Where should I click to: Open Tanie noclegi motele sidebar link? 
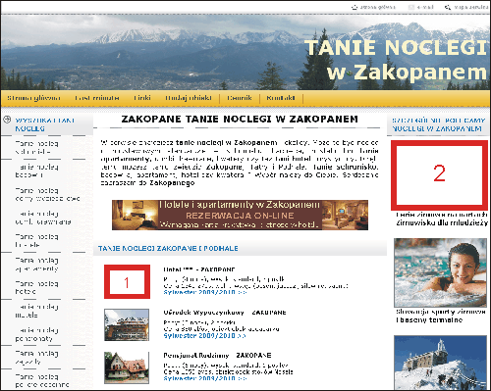point(36,311)
